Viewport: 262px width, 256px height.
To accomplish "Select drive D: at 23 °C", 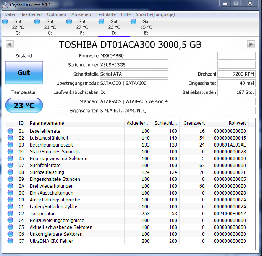I will coord(114,27).
